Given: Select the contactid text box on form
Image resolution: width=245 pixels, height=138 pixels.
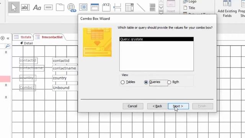Looking at the screenshot, I should [x=65, y=61].
